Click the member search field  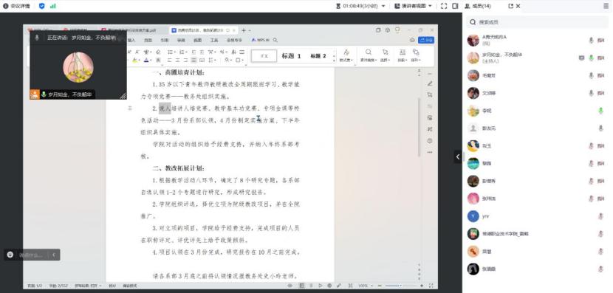(x=538, y=22)
